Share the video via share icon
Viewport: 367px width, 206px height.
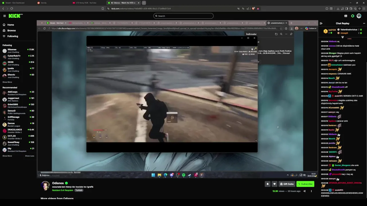304,191
